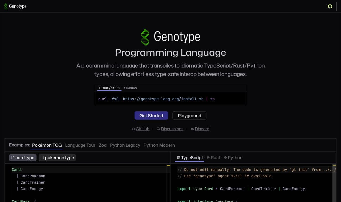341x202 pixels.
Task: Select the Python Legacy example
Action: point(125,145)
